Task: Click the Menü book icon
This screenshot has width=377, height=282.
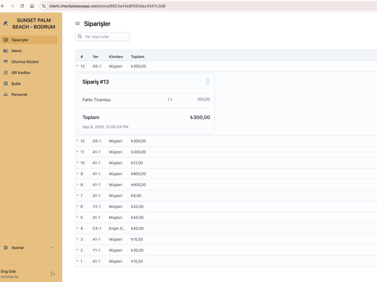Action: pos(6,51)
